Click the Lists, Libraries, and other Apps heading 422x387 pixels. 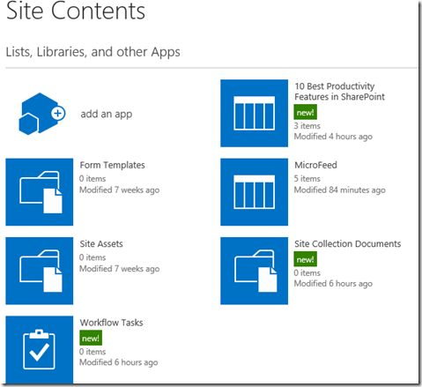tap(93, 52)
